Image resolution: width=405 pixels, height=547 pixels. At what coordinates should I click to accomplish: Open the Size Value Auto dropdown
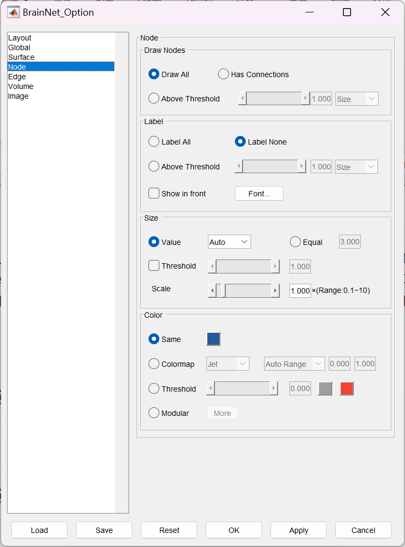(x=230, y=242)
